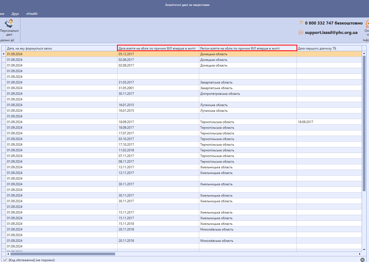Select the cell with date 08.11.2017
This screenshot has width=369, height=262.
(158, 162)
